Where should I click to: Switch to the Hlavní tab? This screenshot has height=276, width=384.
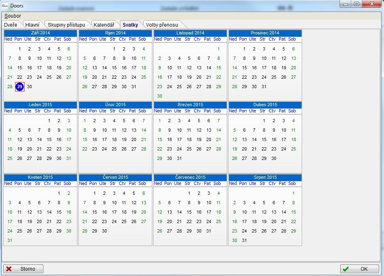pyautogui.click(x=32, y=25)
